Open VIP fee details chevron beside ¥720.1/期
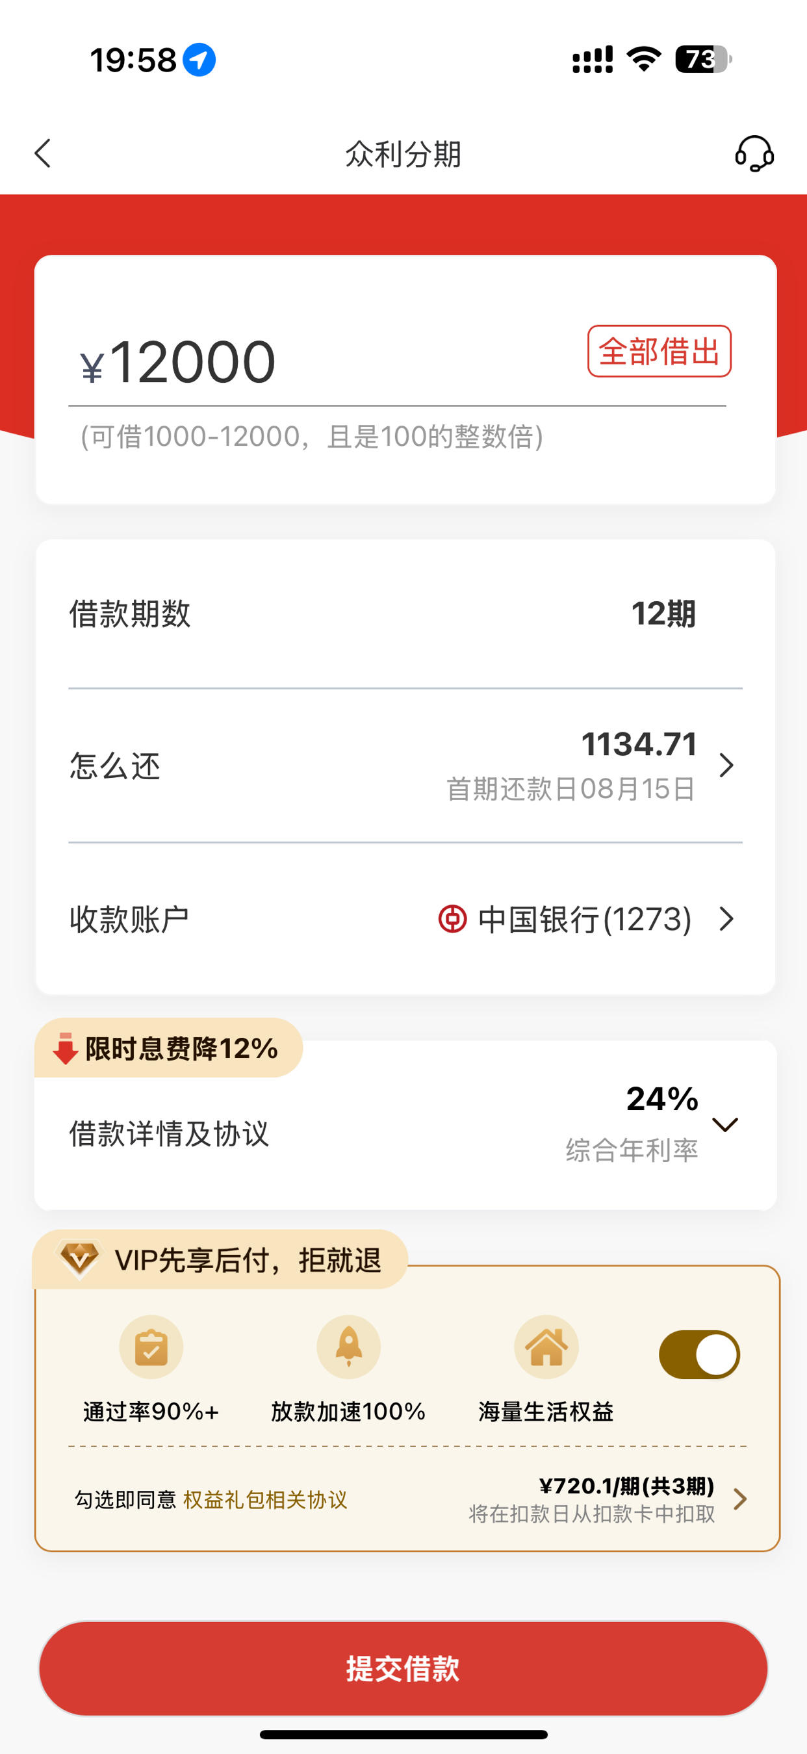The width and height of the screenshot is (807, 1754). click(x=740, y=1499)
